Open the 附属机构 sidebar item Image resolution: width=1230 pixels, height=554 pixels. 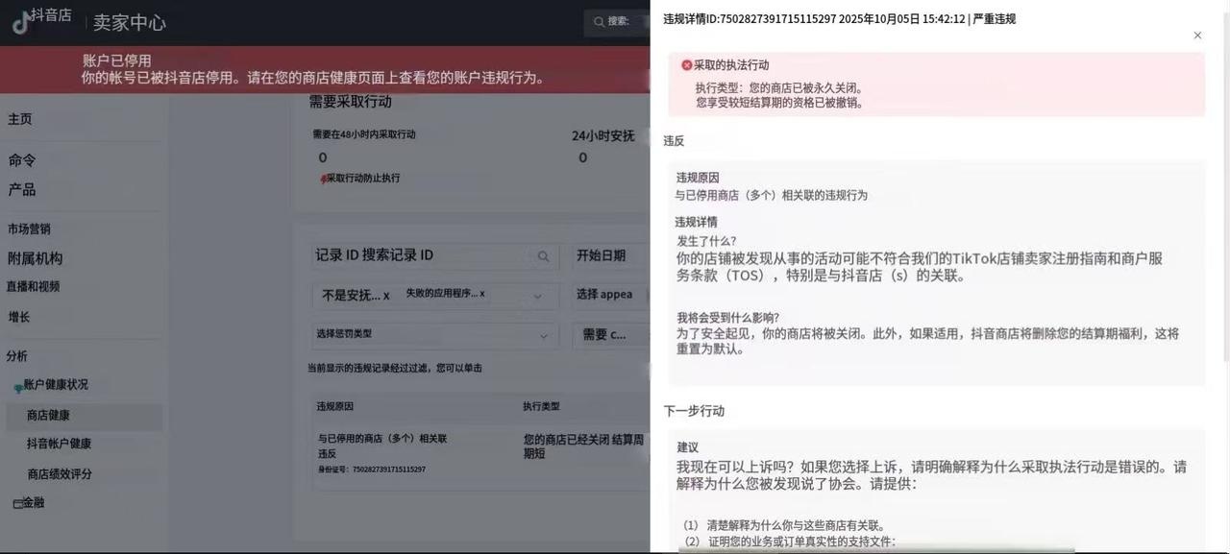coord(36,258)
